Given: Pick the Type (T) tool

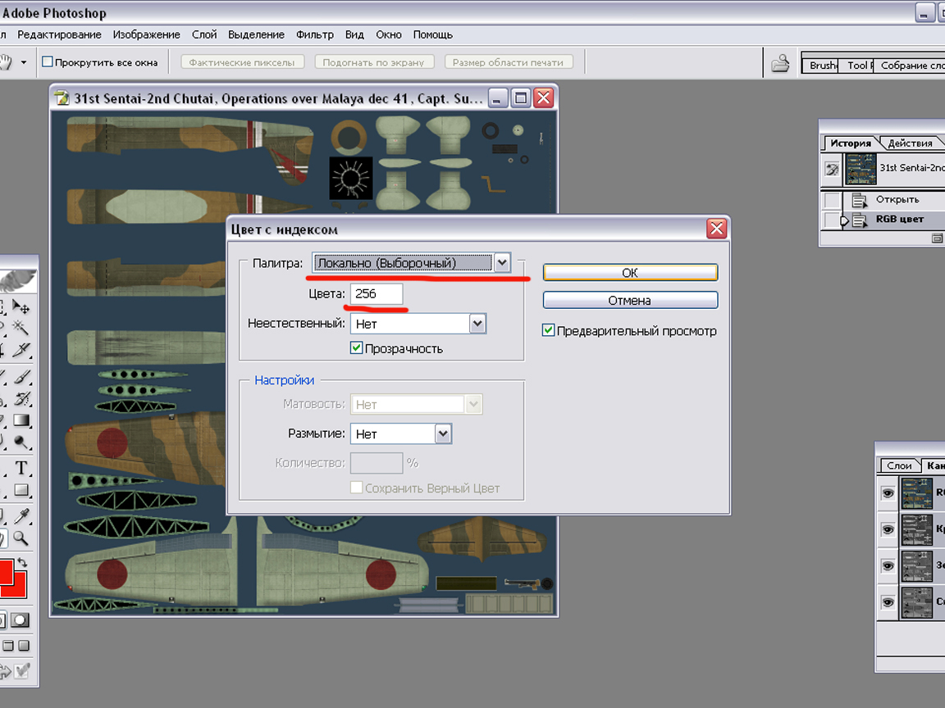Looking at the screenshot, I should pyautogui.click(x=22, y=468).
